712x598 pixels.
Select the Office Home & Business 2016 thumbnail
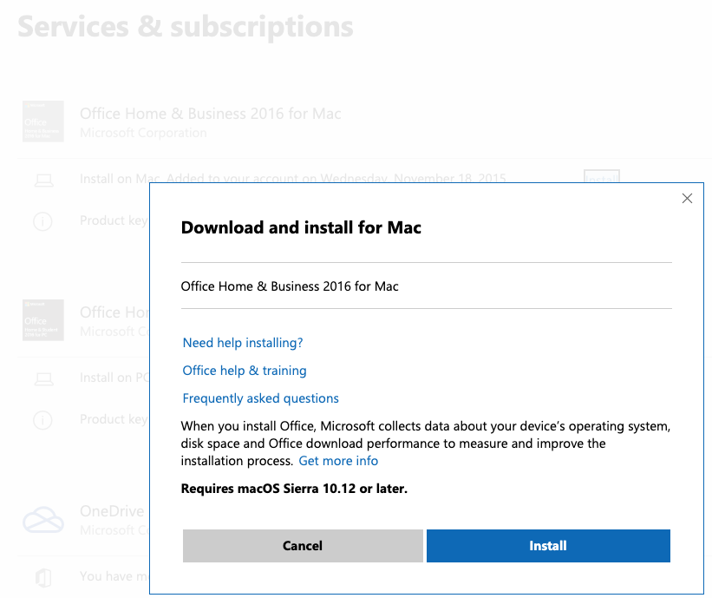tap(43, 122)
